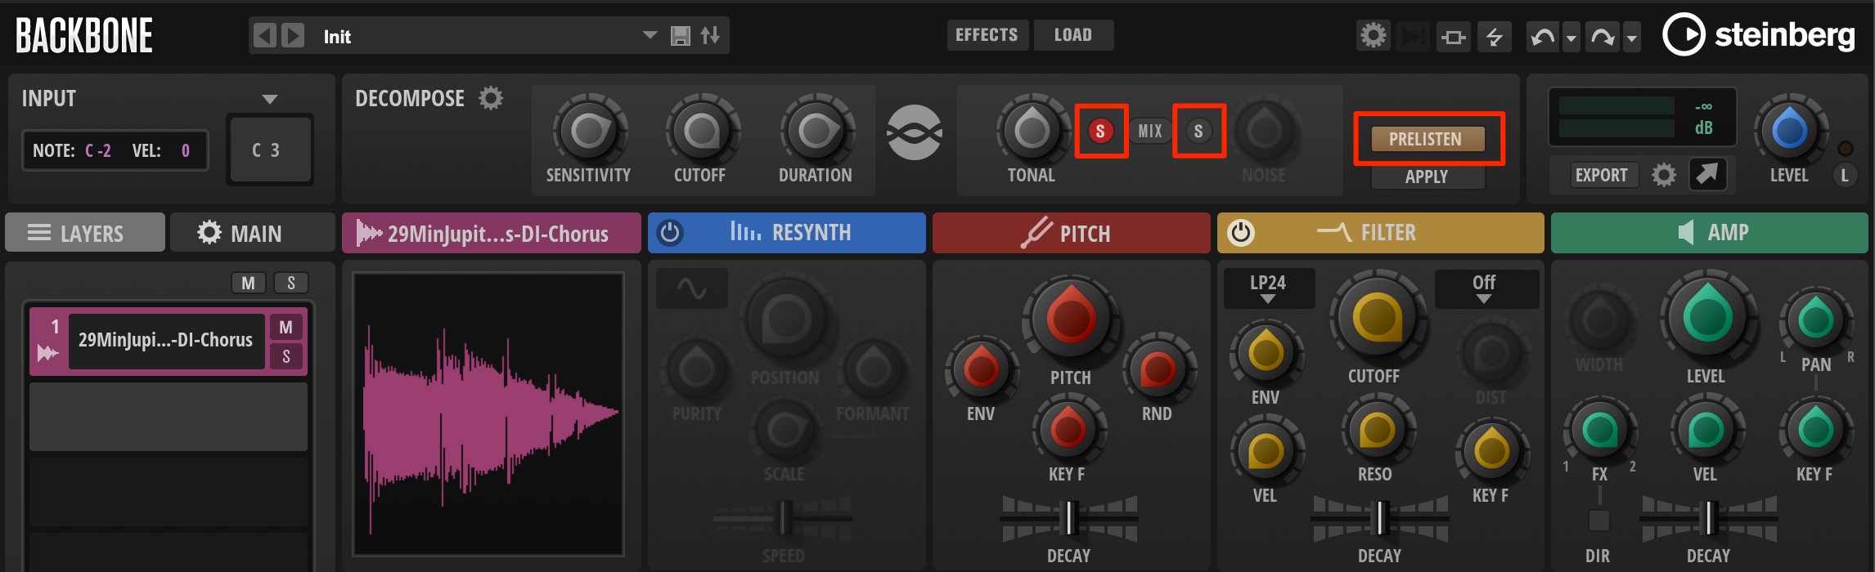1875x572 pixels.
Task: Toggle the global layers mute M button
Action: (x=248, y=283)
